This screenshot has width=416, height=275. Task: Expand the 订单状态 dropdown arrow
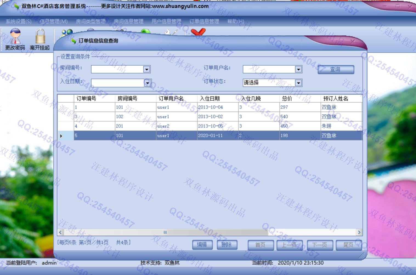298,83
